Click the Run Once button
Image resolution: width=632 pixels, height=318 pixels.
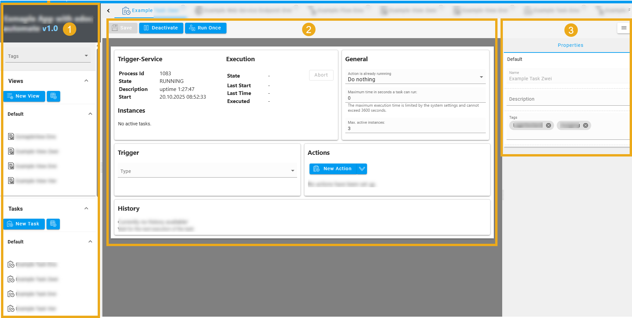click(x=205, y=28)
